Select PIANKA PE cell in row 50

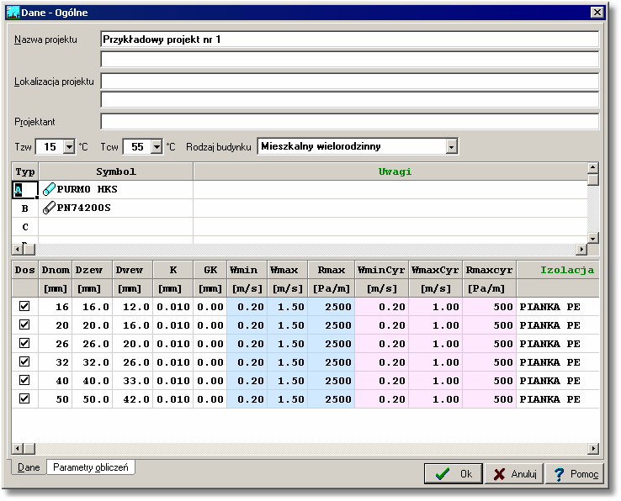(x=558, y=399)
